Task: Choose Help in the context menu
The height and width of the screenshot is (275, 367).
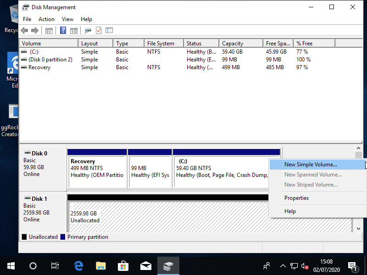Action: [317, 211]
